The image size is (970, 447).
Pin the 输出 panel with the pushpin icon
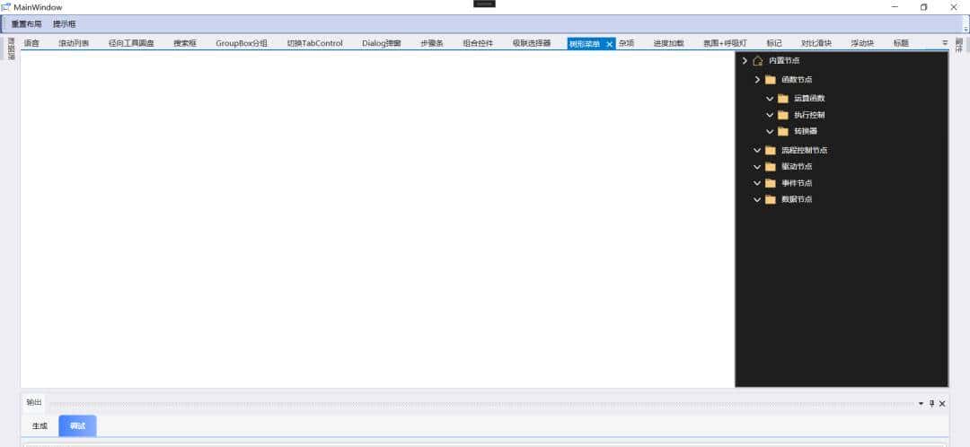(931, 403)
